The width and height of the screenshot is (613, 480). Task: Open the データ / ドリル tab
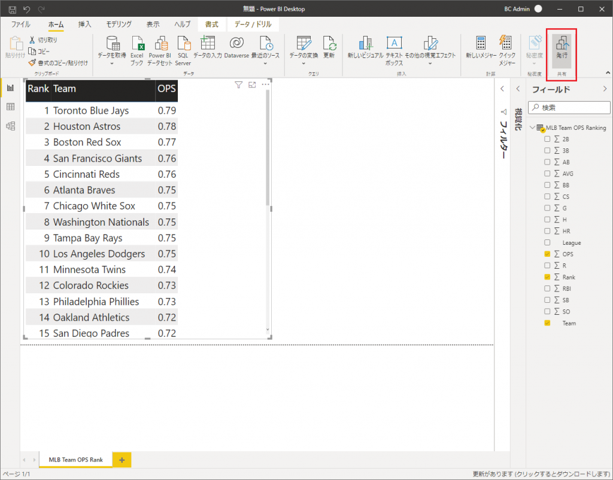pyautogui.click(x=253, y=24)
